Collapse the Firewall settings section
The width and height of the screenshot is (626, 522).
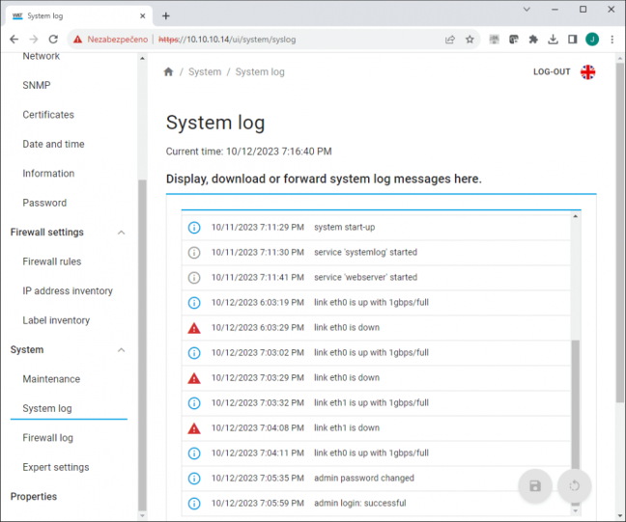pyautogui.click(x=122, y=233)
